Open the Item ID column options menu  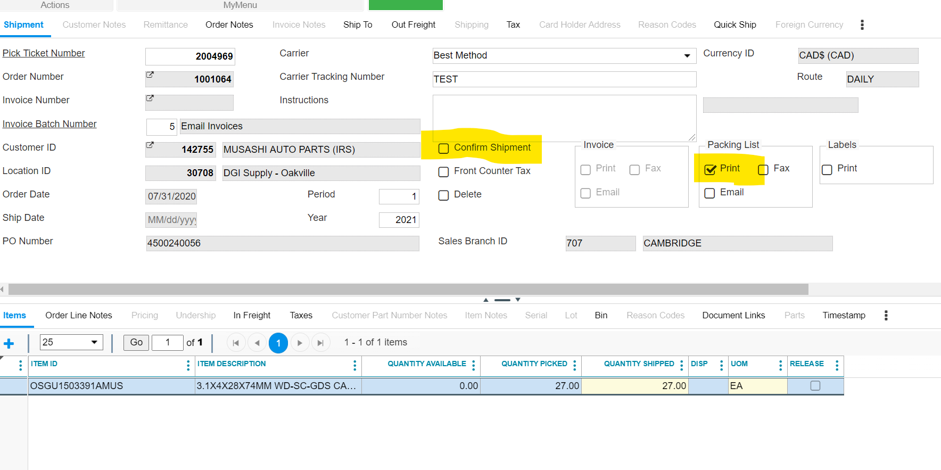pyautogui.click(x=188, y=365)
